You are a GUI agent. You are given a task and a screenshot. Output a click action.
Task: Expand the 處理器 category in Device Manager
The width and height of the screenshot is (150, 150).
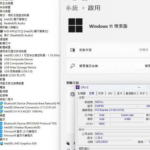click(4, 39)
